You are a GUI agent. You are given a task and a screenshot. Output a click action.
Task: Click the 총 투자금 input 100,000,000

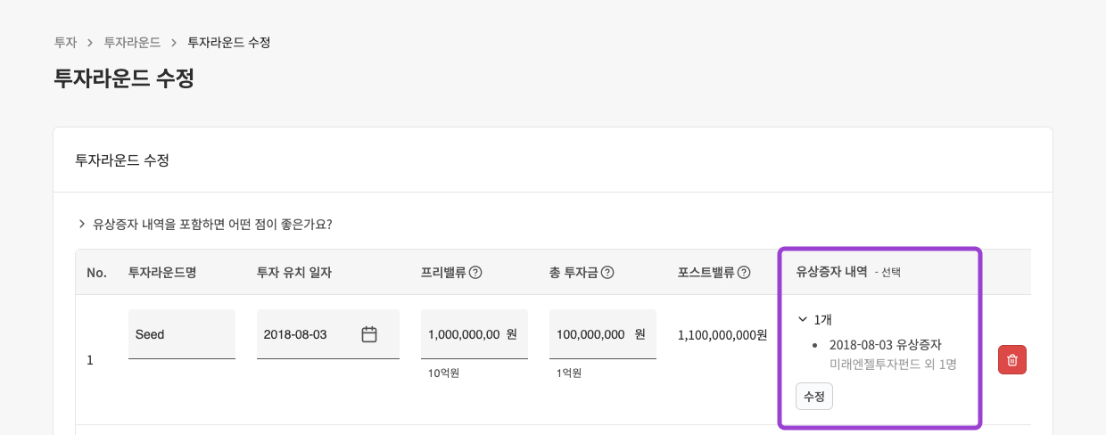tap(590, 334)
